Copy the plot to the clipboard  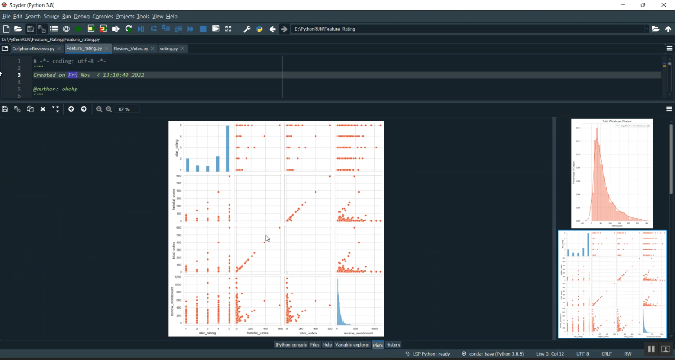tap(30, 109)
